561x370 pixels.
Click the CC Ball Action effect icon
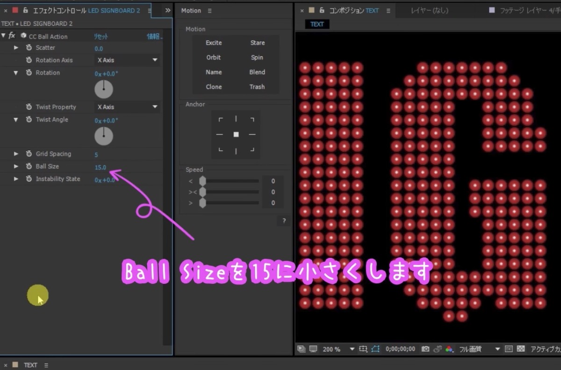click(x=23, y=36)
